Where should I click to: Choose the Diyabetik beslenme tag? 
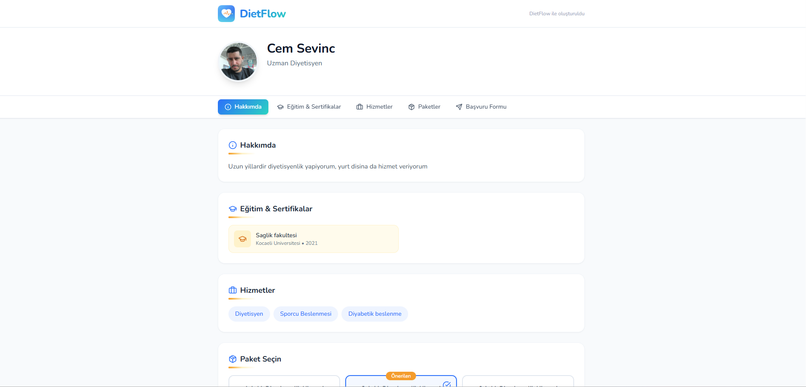click(375, 314)
